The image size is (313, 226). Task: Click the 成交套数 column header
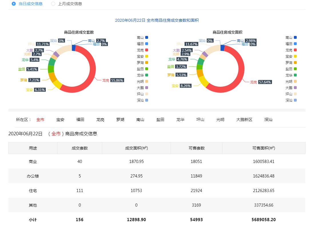tap(80, 148)
